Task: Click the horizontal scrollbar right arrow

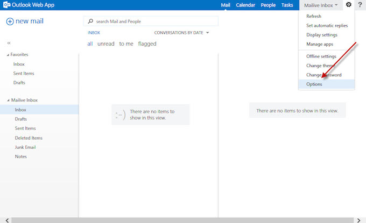Action: tap(359, 220)
